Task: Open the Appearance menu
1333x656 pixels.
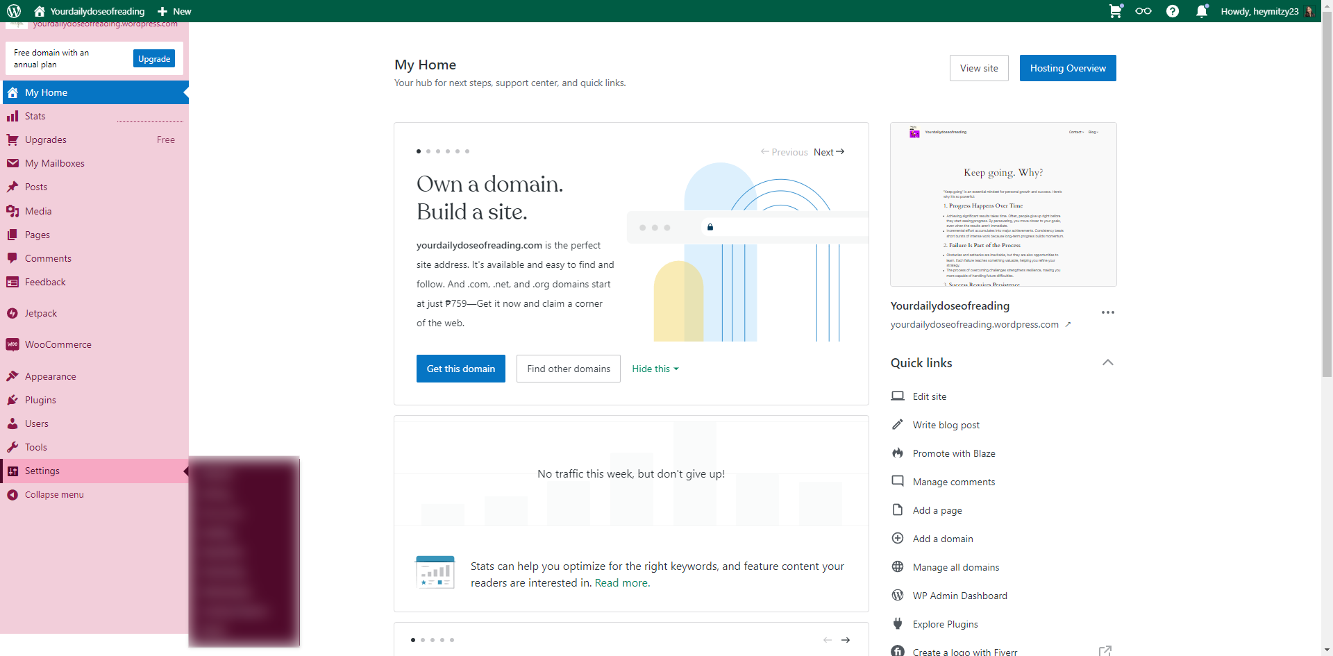Action: (94, 376)
